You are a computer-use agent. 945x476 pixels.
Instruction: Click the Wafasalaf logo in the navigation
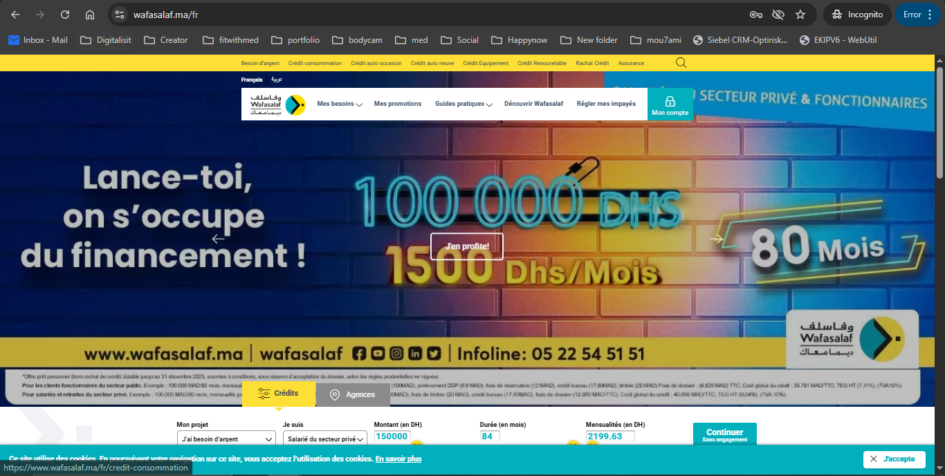(x=278, y=104)
